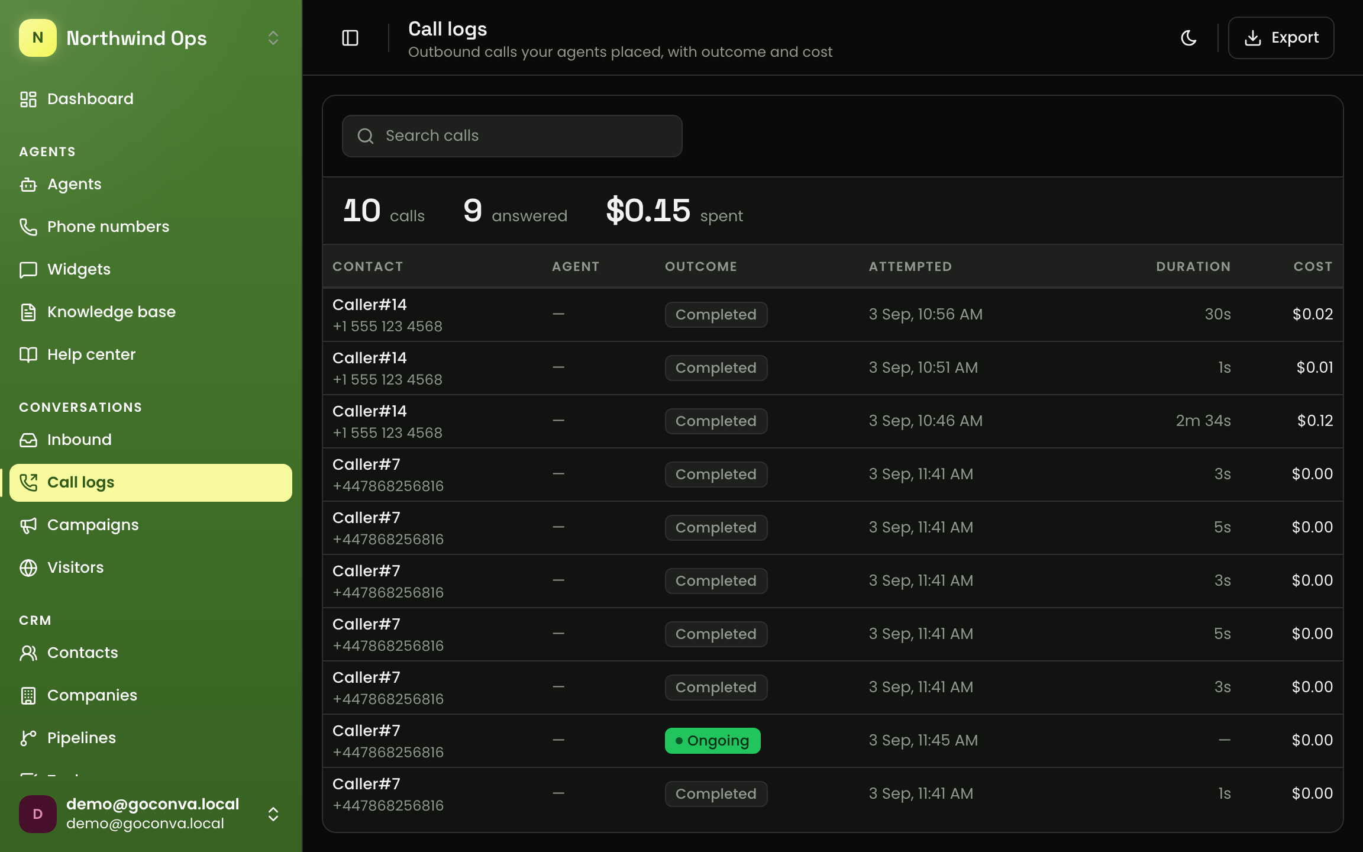
Task: Click the Export button
Action: [x=1281, y=38]
